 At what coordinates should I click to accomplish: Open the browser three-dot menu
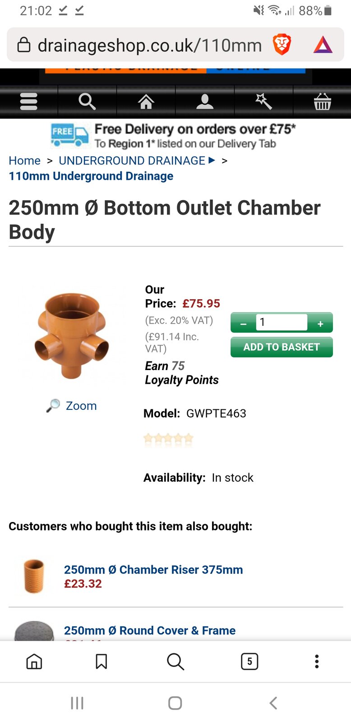pyautogui.click(x=317, y=662)
